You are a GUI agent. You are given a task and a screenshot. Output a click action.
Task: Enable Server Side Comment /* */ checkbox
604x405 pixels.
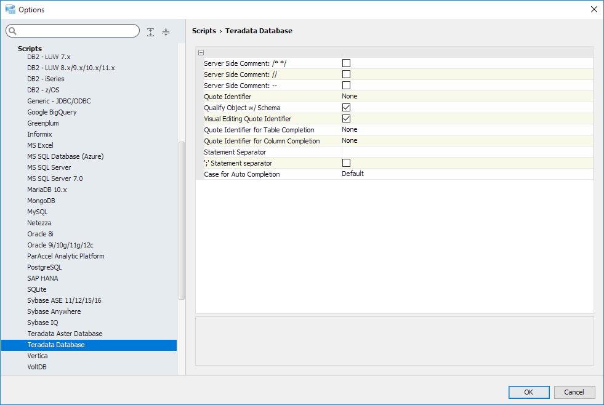tap(346, 63)
